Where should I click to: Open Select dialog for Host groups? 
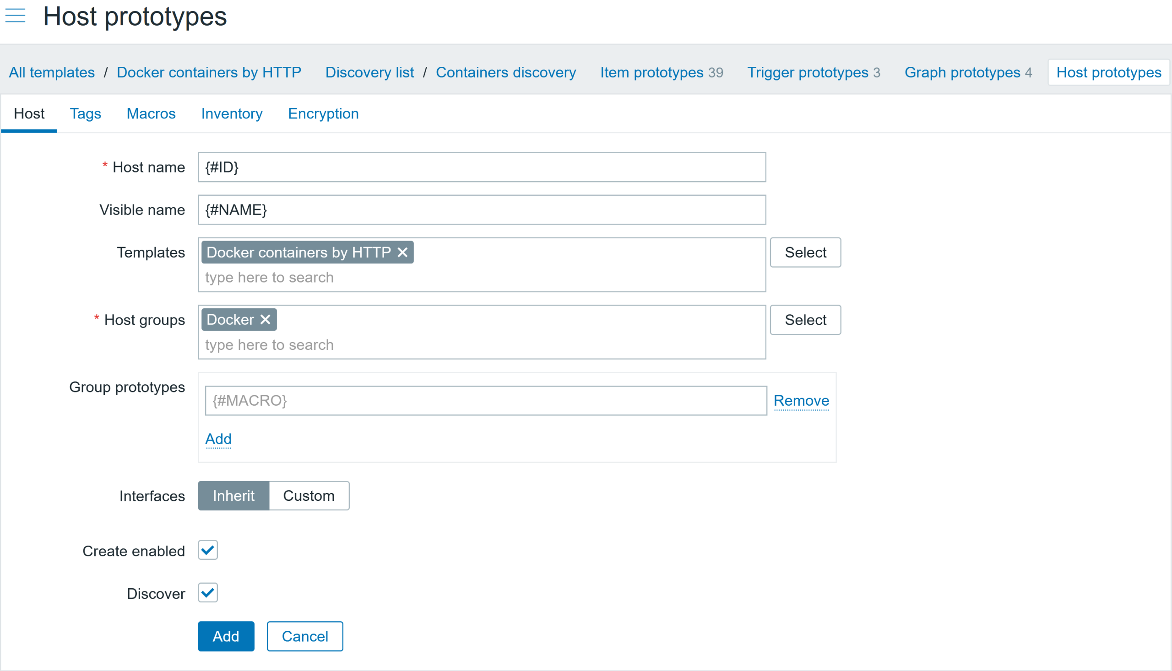tap(805, 320)
